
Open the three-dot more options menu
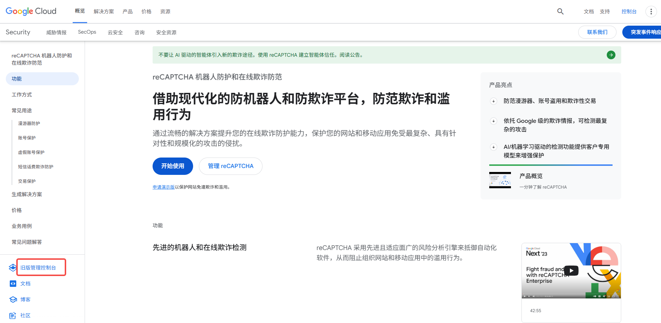(651, 12)
